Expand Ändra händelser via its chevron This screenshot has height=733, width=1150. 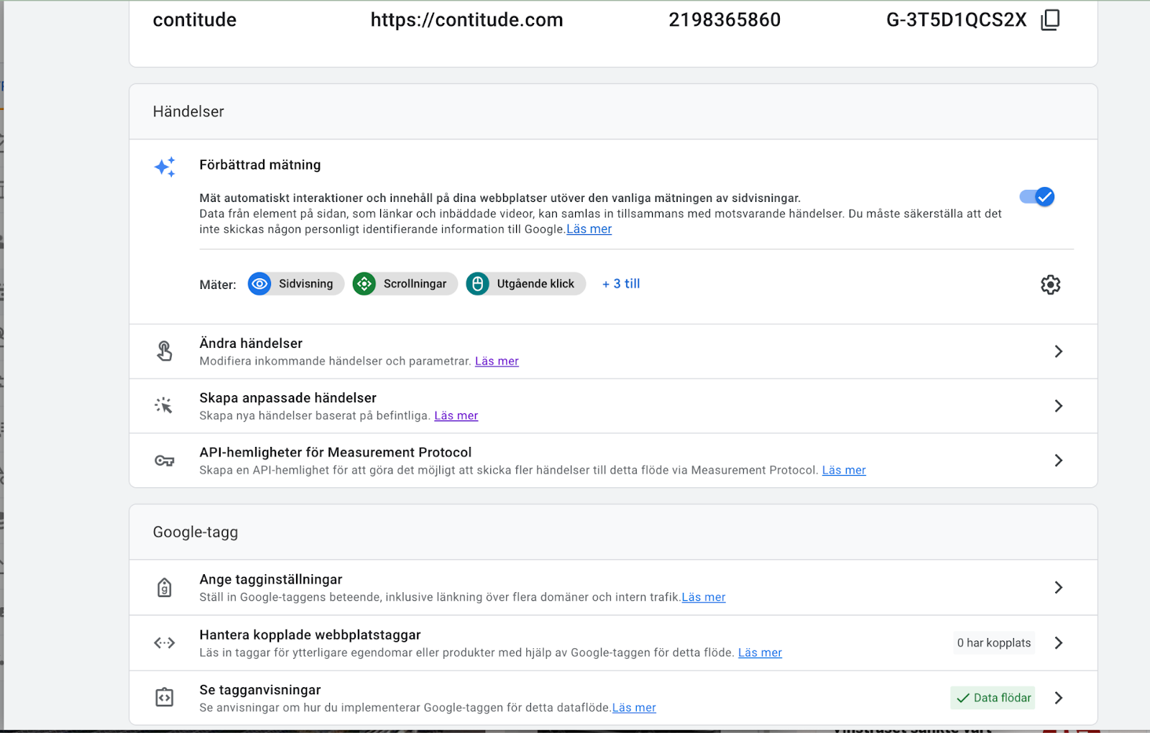[1058, 351]
